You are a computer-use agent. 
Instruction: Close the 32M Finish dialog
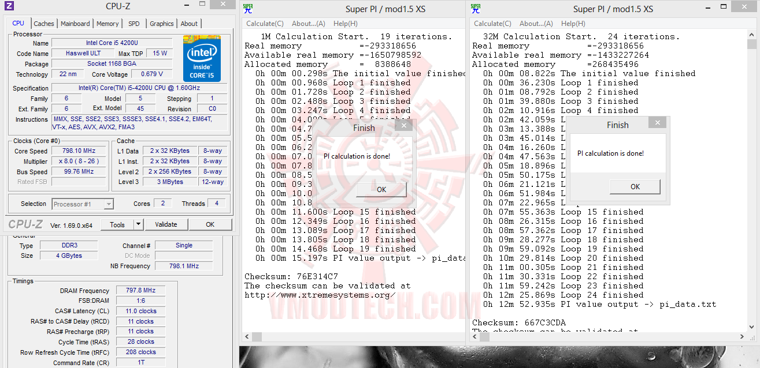(657, 122)
